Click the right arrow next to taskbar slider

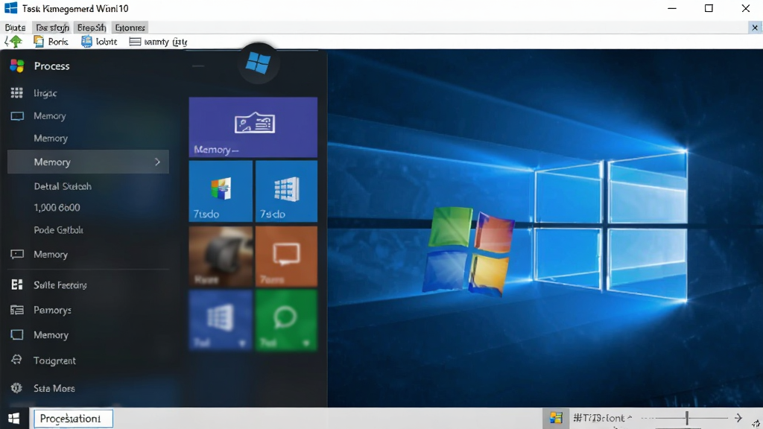pos(738,418)
